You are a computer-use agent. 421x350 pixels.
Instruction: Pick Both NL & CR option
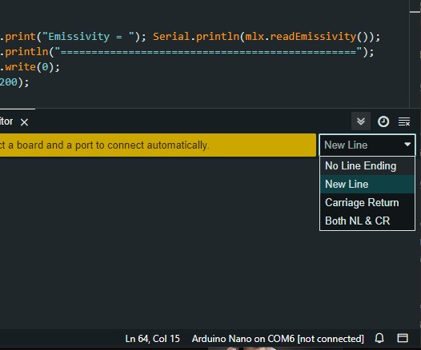point(367,221)
